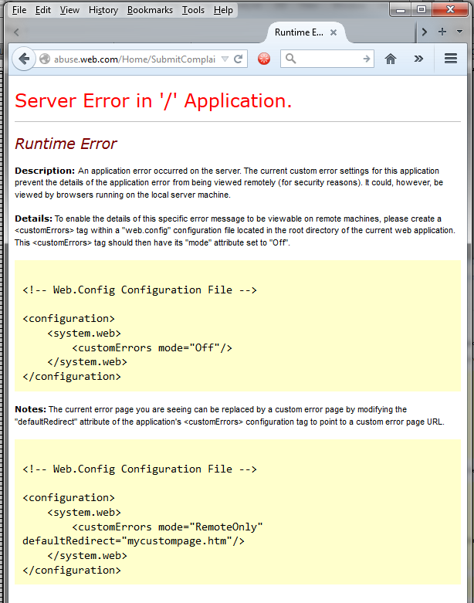The height and width of the screenshot is (603, 474).
Task: Close the Runtime Error tab
Action: (x=333, y=32)
